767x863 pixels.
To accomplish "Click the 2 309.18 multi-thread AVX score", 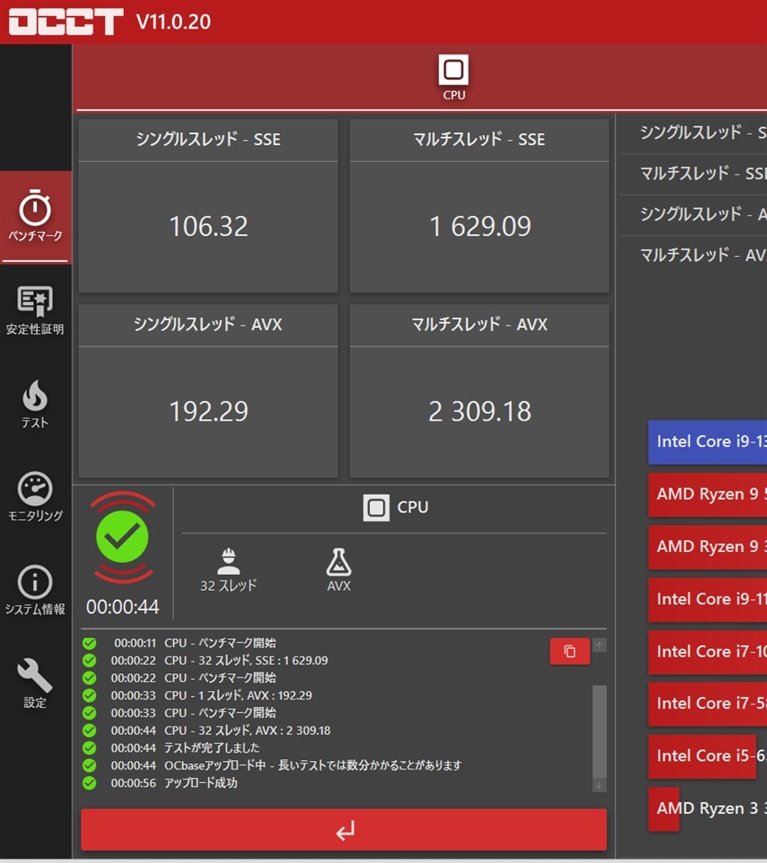I will point(480,411).
